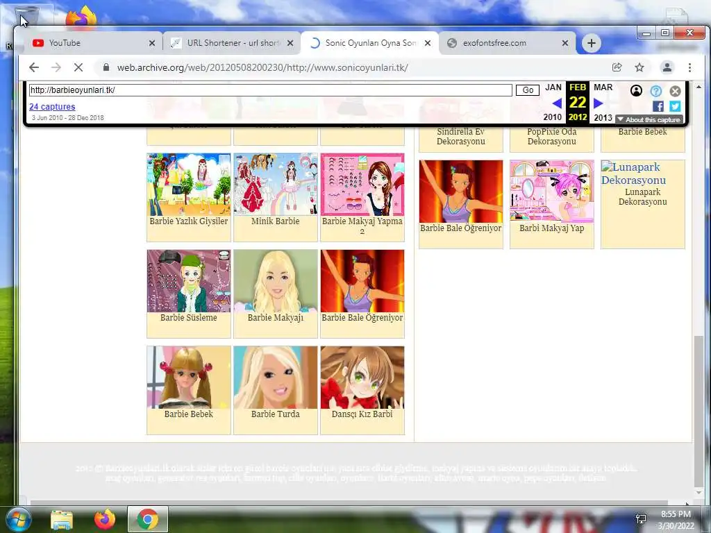
Task: Open a new tab with the plus button
Action: tap(592, 43)
